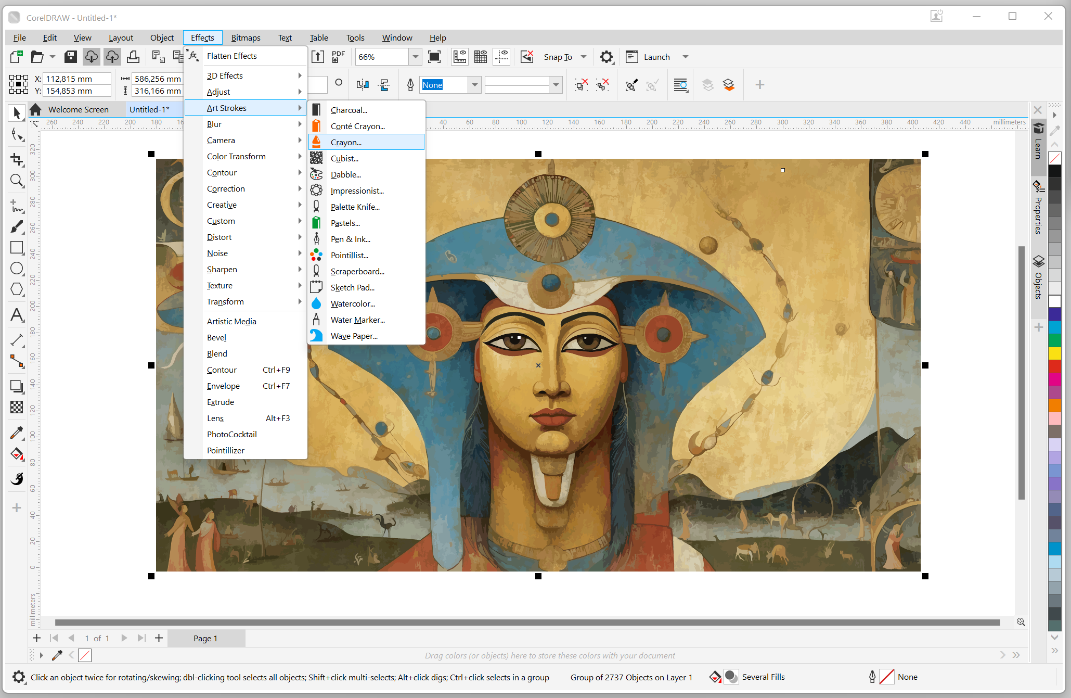This screenshot has height=698, width=1071.
Task: Expand the zoom level dropdown
Action: point(415,57)
